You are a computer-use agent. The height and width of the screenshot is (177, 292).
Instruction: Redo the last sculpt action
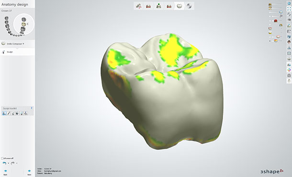[x=12, y=163]
